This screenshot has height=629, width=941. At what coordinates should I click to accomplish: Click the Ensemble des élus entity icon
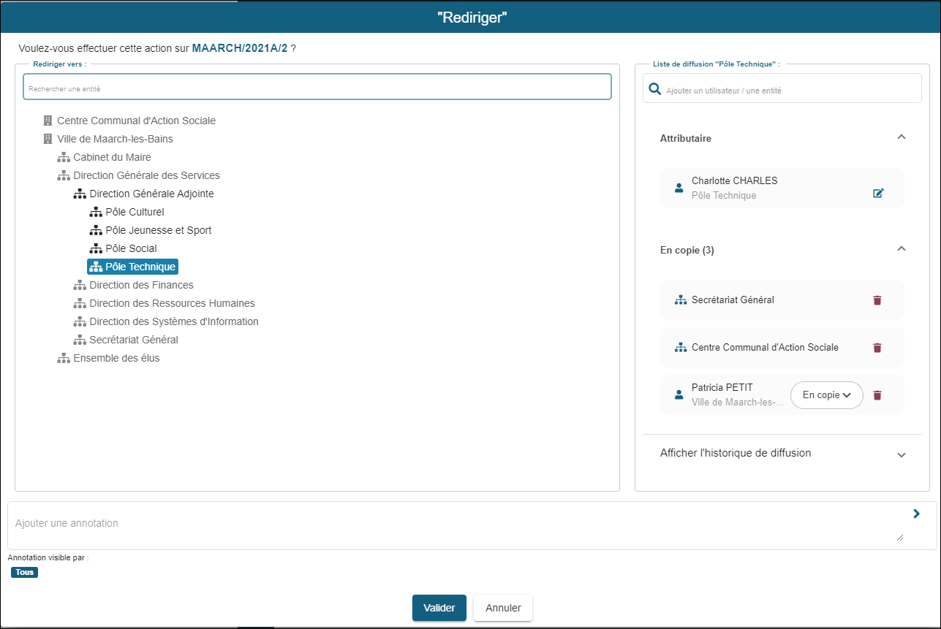pyautogui.click(x=64, y=358)
